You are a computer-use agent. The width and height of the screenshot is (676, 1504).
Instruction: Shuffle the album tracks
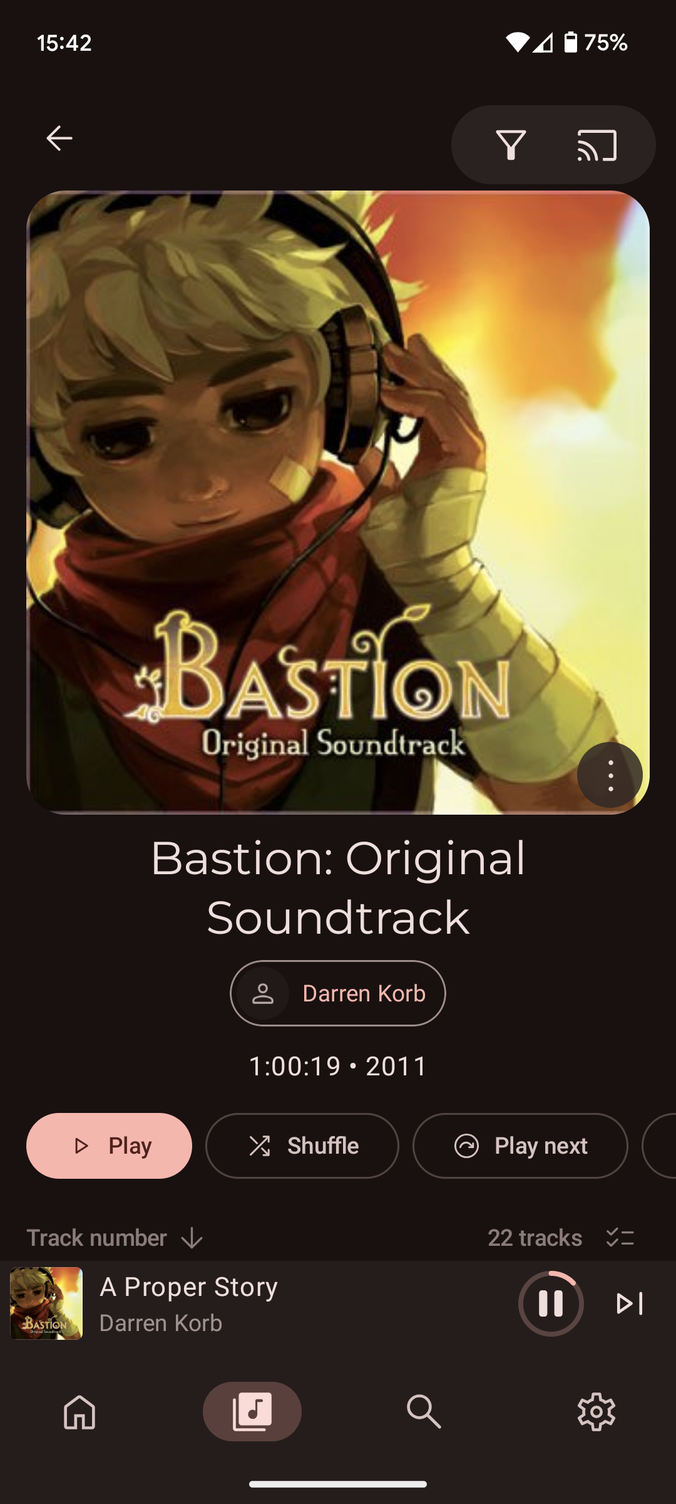click(x=302, y=1146)
